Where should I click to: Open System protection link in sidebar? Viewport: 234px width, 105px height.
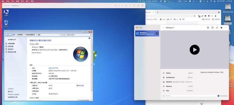(11, 49)
